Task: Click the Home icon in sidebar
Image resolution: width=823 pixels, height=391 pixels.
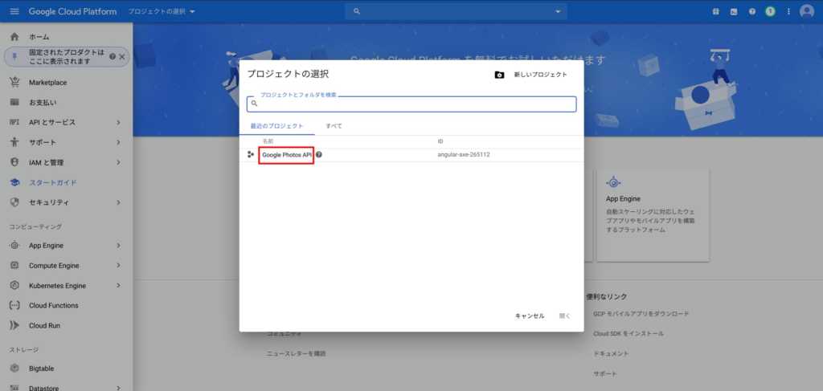Action: click(14, 37)
